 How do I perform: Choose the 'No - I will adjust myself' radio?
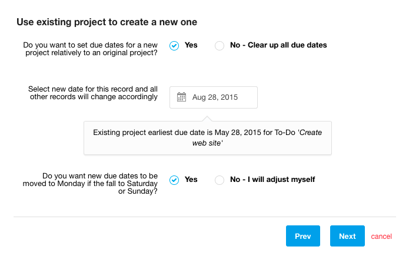tap(220, 180)
